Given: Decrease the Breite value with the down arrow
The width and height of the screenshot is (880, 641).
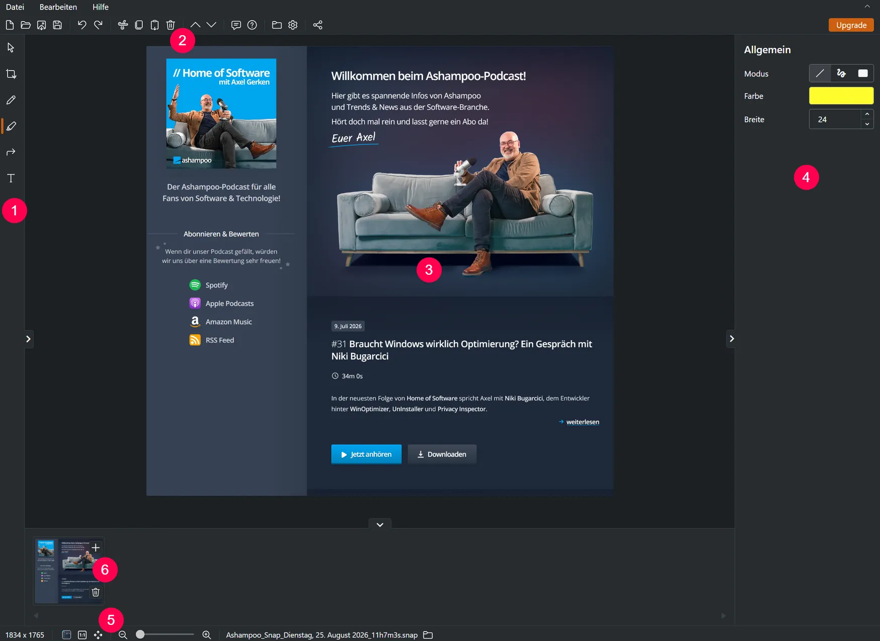Looking at the screenshot, I should [x=867, y=124].
